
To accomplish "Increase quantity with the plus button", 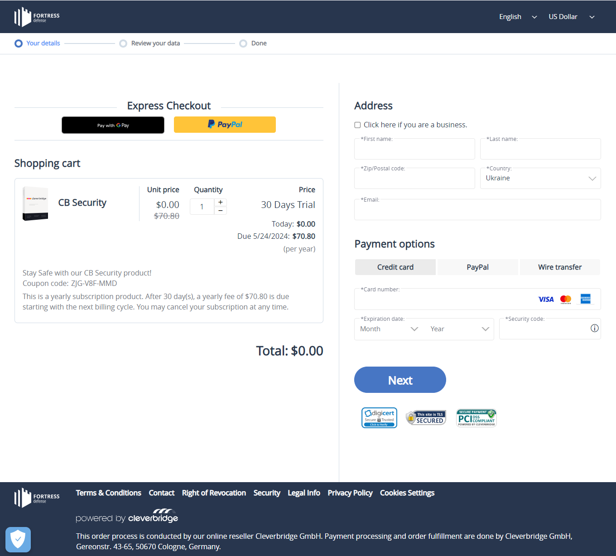I will [221, 203].
